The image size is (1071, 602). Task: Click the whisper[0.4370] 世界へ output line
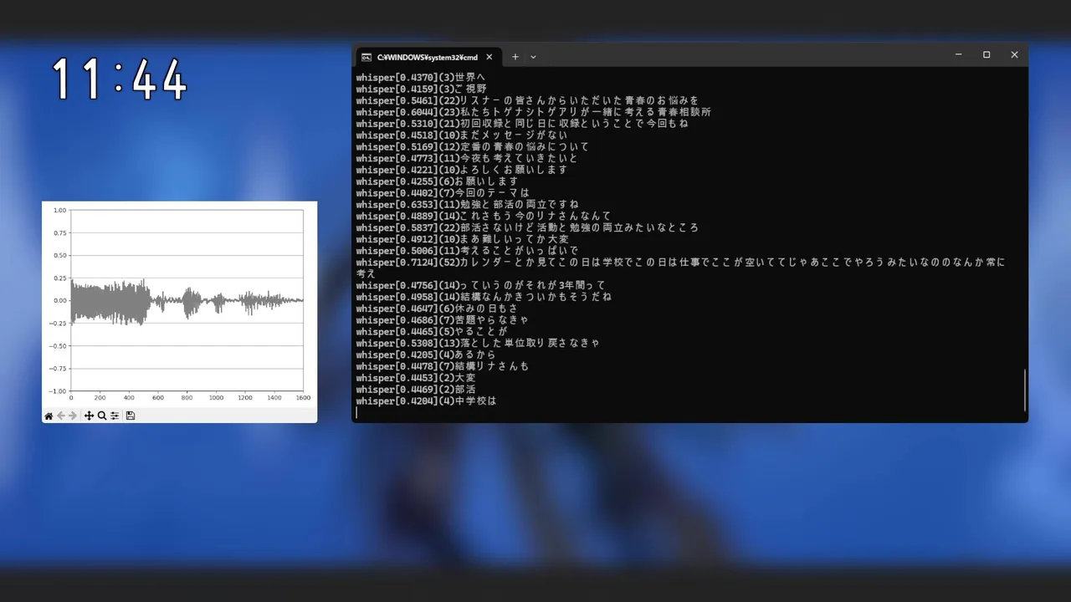click(421, 78)
